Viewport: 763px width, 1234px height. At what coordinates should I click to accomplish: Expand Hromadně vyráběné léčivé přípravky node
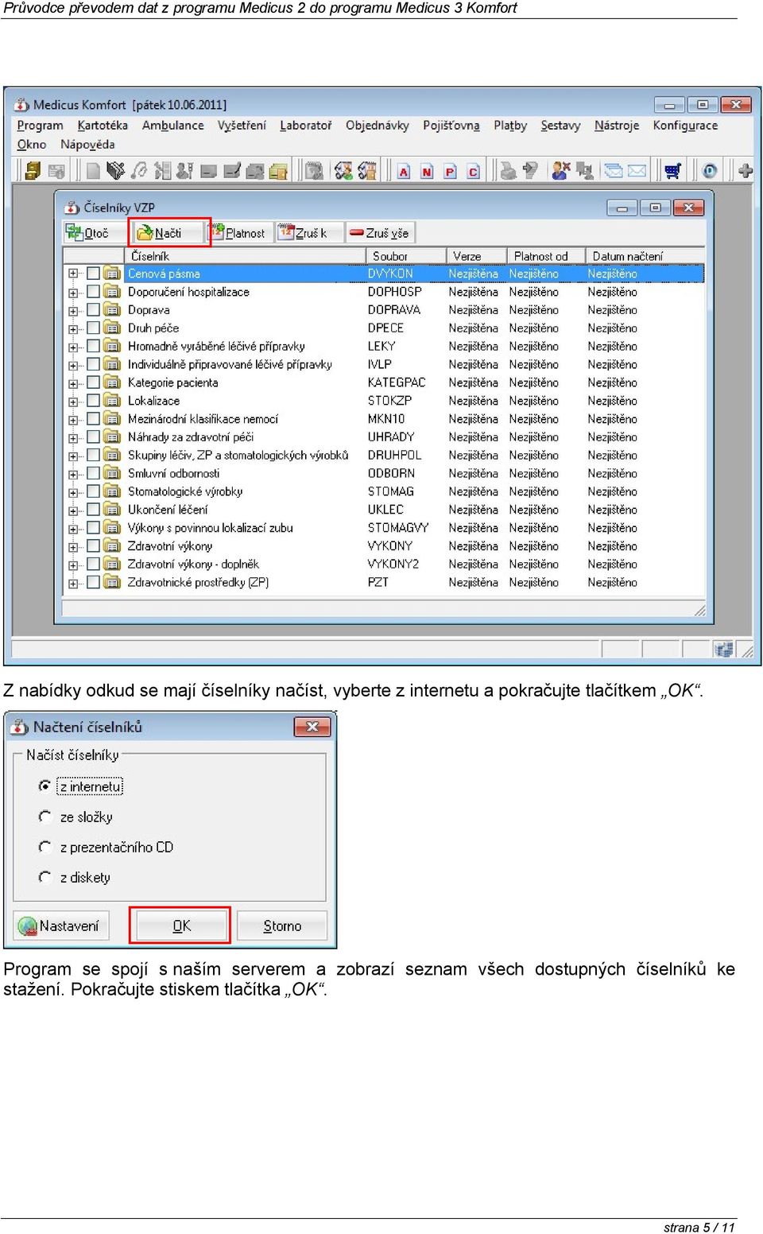[73, 347]
